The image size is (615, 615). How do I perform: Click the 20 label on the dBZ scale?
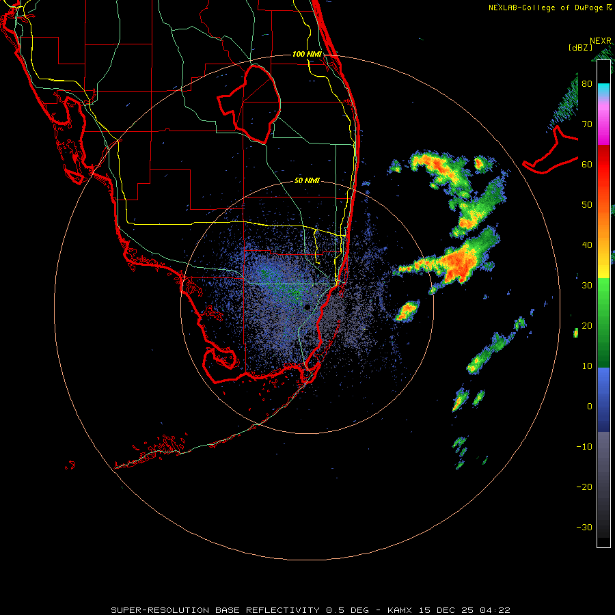pos(587,326)
